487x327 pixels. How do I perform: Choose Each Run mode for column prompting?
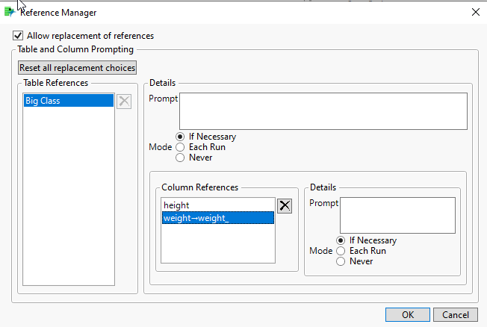pos(341,251)
